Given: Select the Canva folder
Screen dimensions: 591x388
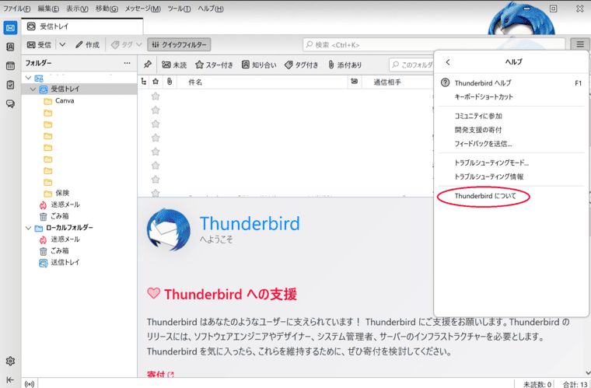Looking at the screenshot, I should pos(79,101).
